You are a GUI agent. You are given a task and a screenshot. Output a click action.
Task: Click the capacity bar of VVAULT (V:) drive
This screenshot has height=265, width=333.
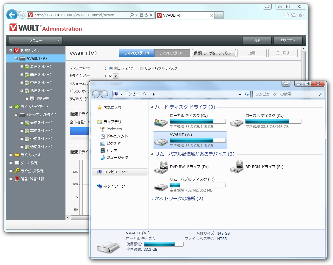click(197, 140)
